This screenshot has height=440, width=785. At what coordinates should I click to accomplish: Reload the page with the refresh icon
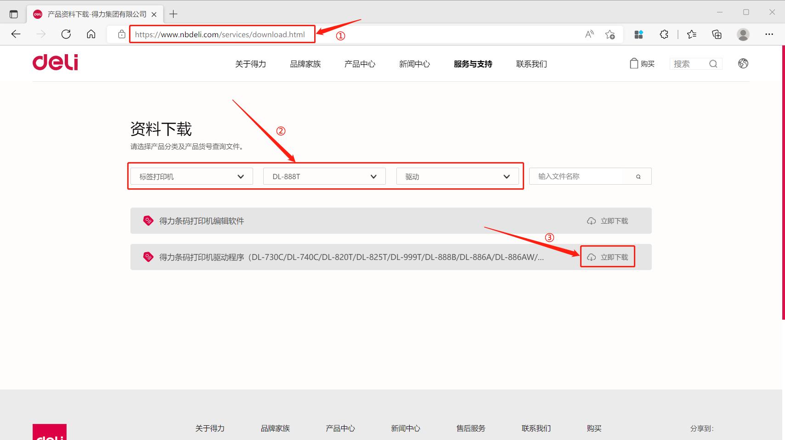(66, 34)
